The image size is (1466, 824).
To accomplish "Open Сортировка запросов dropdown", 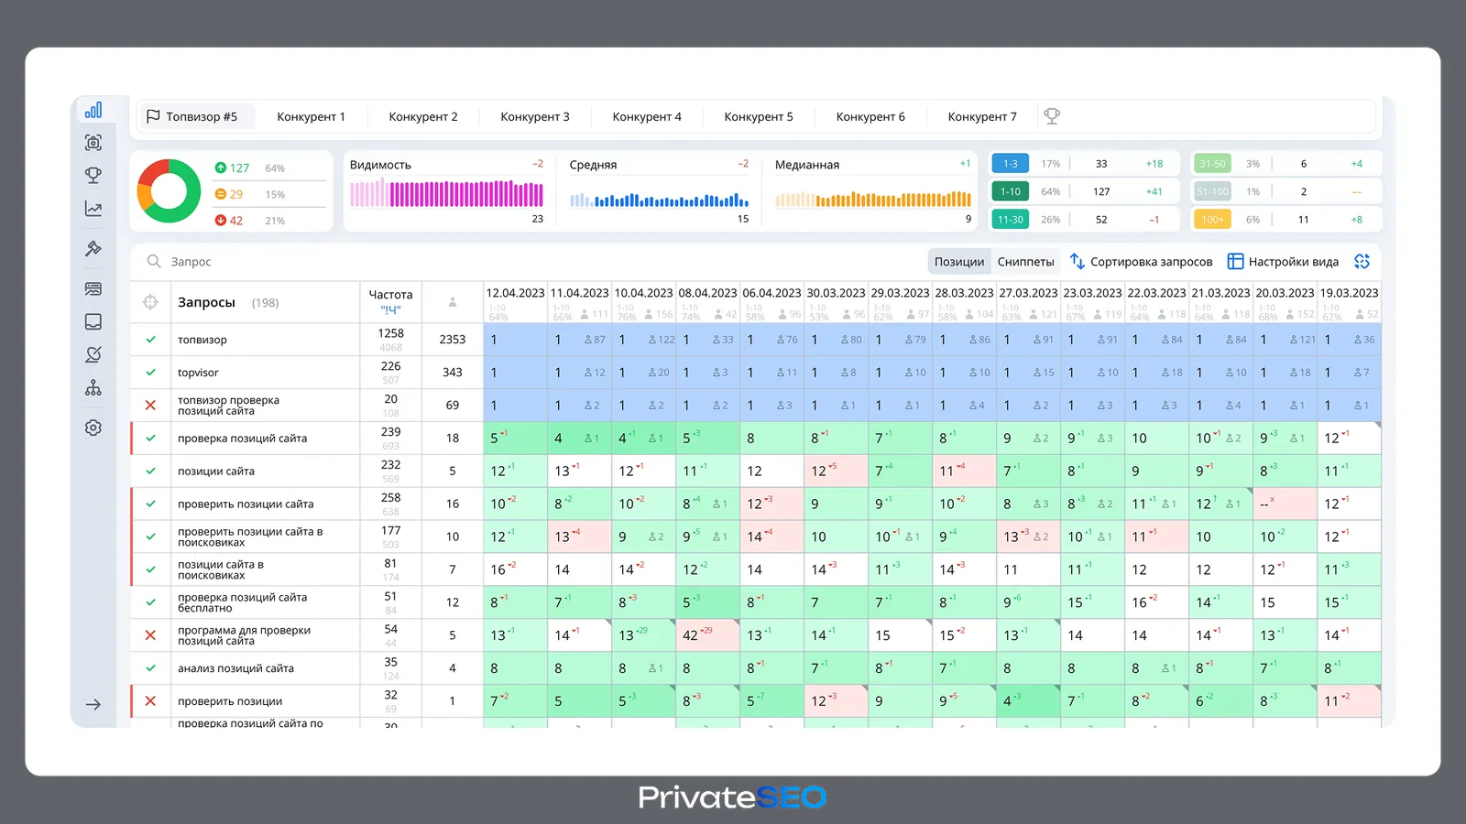I will [x=1142, y=262].
